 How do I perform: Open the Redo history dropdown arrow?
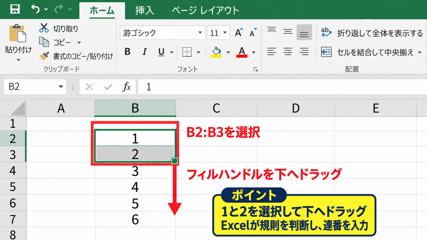coord(70,9)
